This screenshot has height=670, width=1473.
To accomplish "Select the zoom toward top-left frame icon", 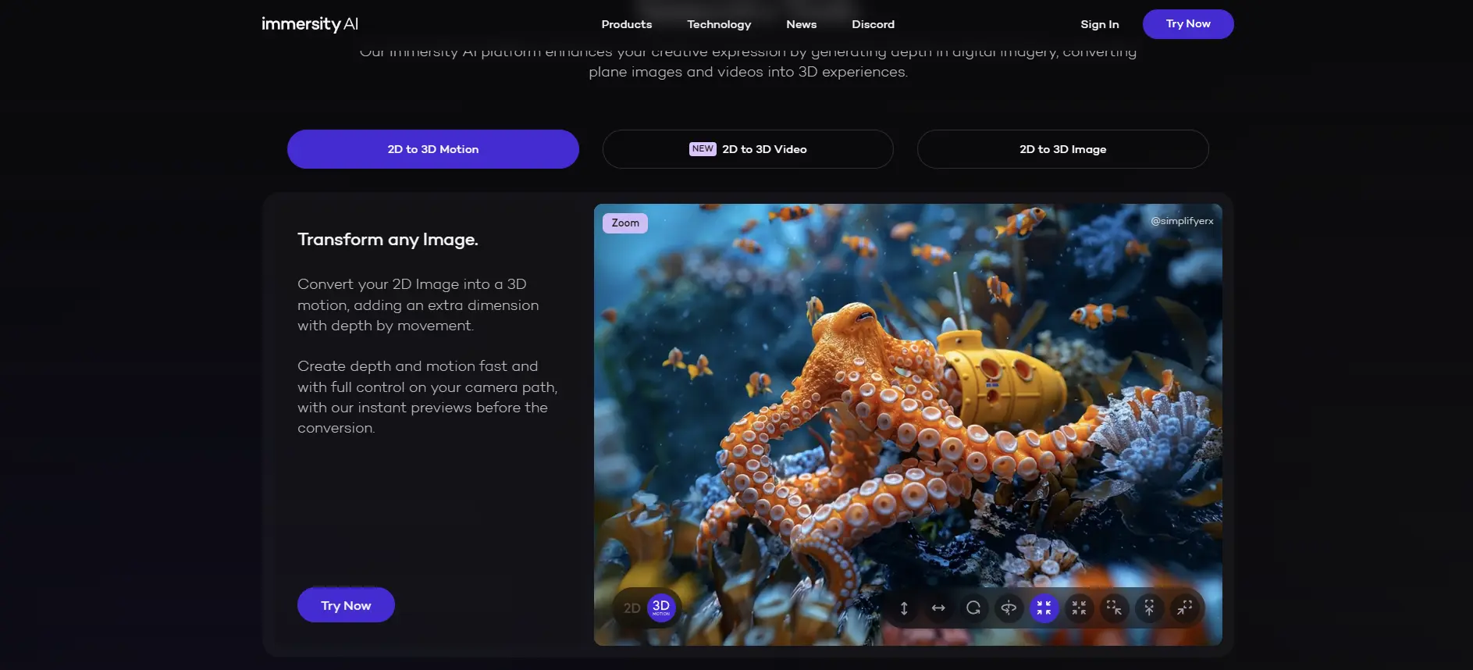I will [x=1114, y=608].
